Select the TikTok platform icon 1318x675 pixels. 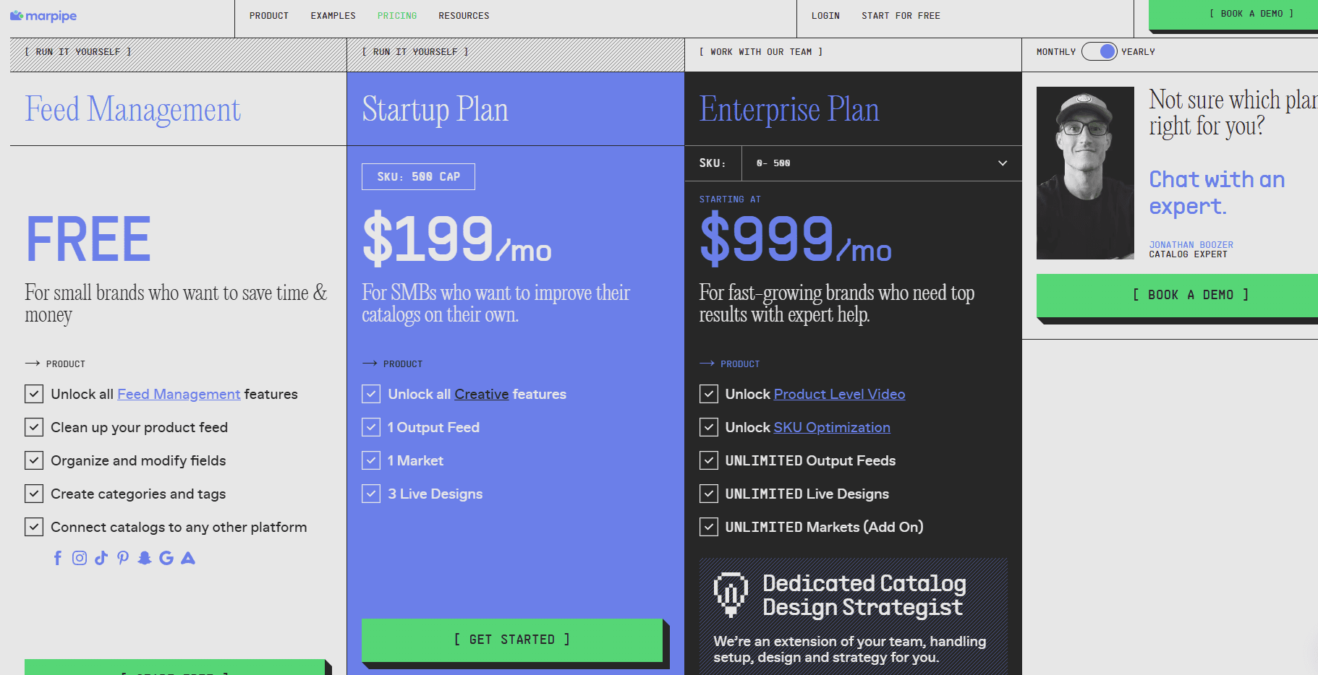tap(101, 557)
